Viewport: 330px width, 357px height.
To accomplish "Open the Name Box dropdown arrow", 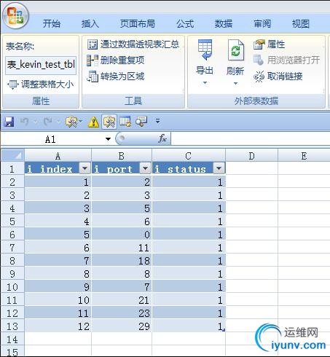I will tap(108, 139).
